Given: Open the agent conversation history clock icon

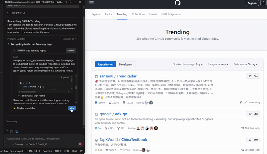Looking at the screenshot, I should 71,2.
